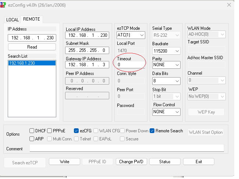This screenshot has width=239, height=179.
Task: Select 192.168.1.230 in the Search List
Action: [32, 63]
